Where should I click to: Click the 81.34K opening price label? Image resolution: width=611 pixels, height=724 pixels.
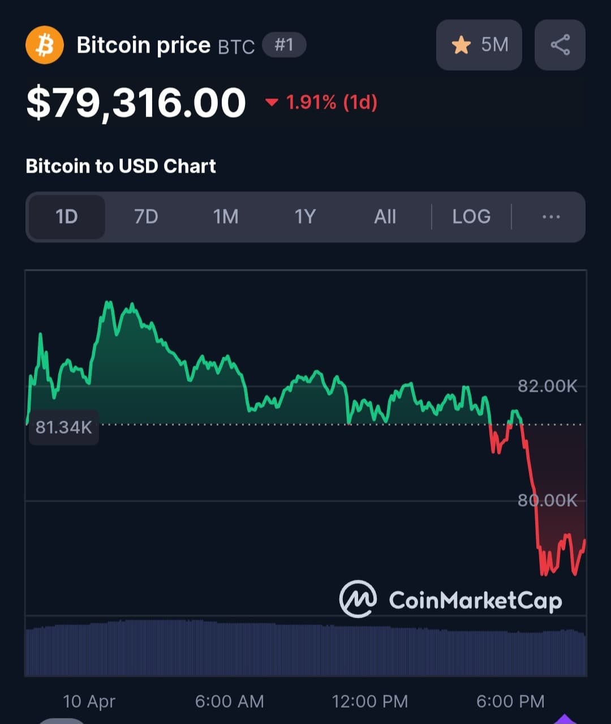tap(63, 427)
